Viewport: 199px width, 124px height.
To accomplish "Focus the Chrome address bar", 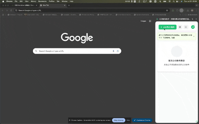I will (92, 10).
